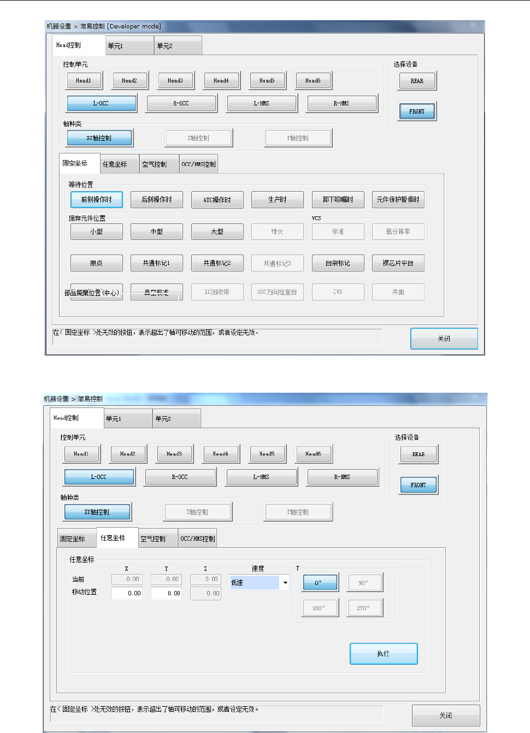The image size is (530, 733).
Task: Move to 原点 position
Action: click(97, 263)
